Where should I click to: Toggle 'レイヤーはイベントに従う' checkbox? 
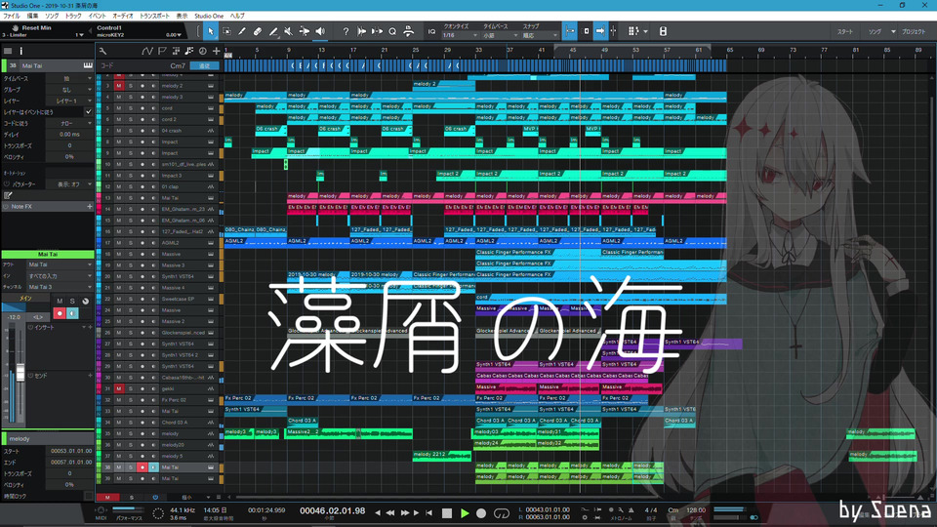click(89, 111)
